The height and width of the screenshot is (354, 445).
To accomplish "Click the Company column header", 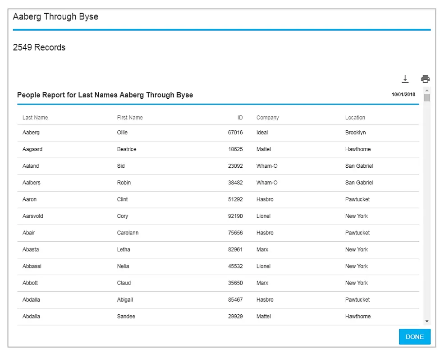I will [x=267, y=118].
